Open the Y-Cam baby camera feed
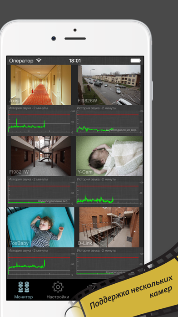 click(109, 156)
